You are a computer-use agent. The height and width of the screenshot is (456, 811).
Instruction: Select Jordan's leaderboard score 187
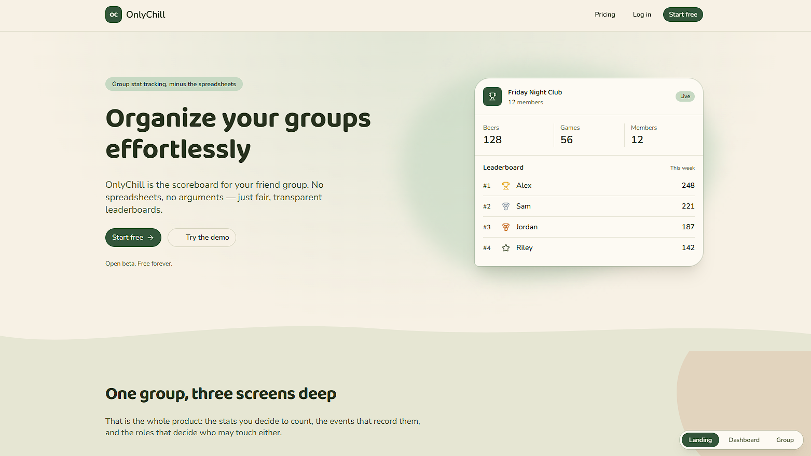pos(688,227)
